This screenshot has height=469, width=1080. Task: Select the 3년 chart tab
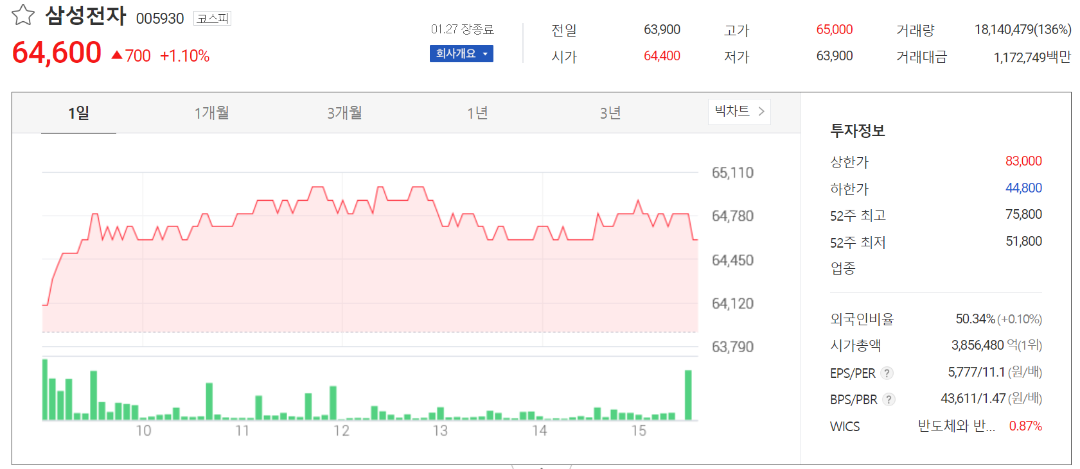pyautogui.click(x=610, y=113)
